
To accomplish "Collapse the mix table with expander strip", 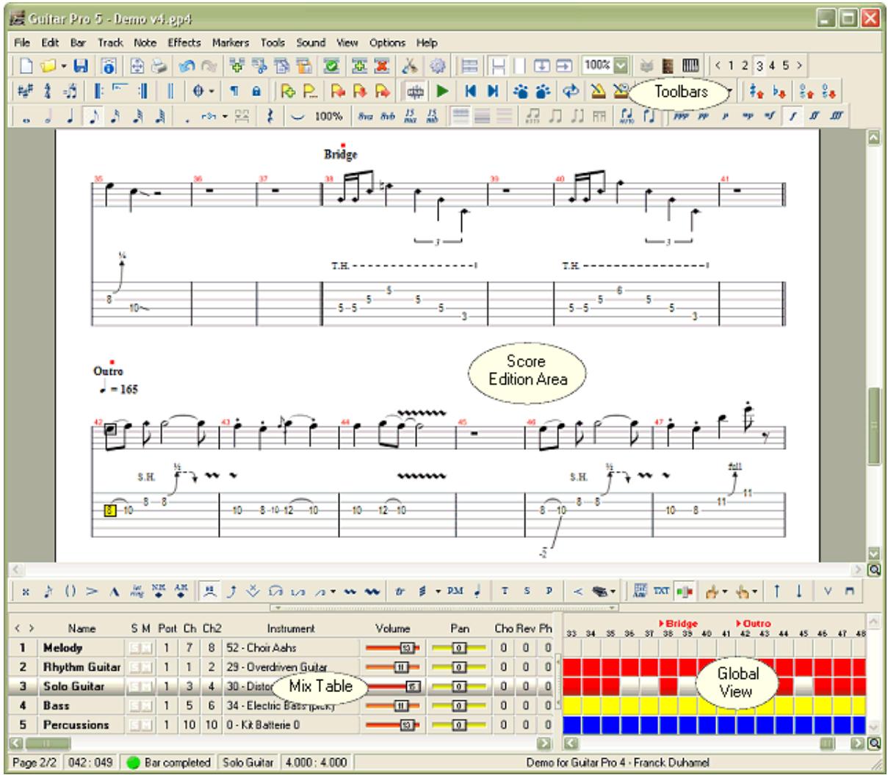I will [444, 608].
